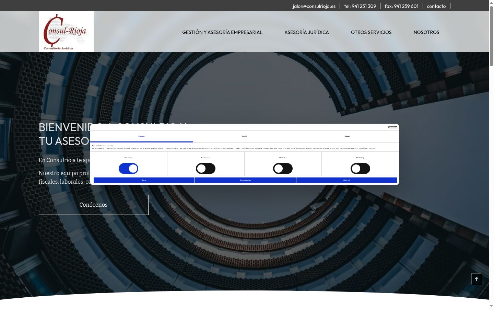Click the Conócenos button
494x309 pixels.
tap(94, 205)
